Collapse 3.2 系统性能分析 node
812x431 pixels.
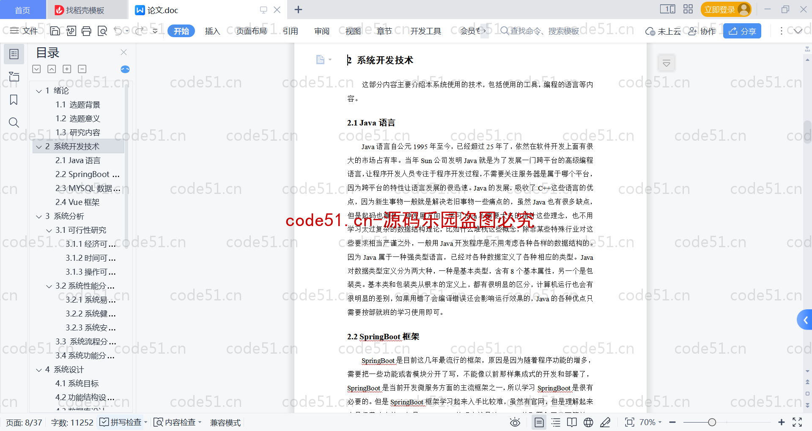49,286
